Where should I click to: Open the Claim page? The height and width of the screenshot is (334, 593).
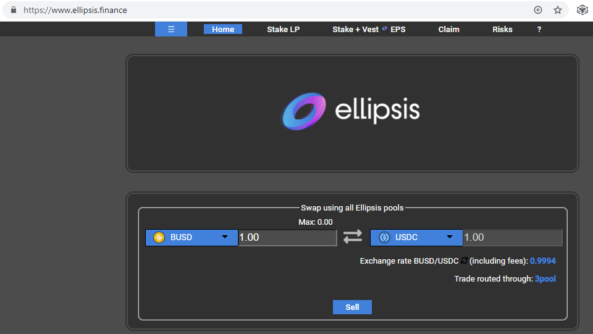pos(448,30)
